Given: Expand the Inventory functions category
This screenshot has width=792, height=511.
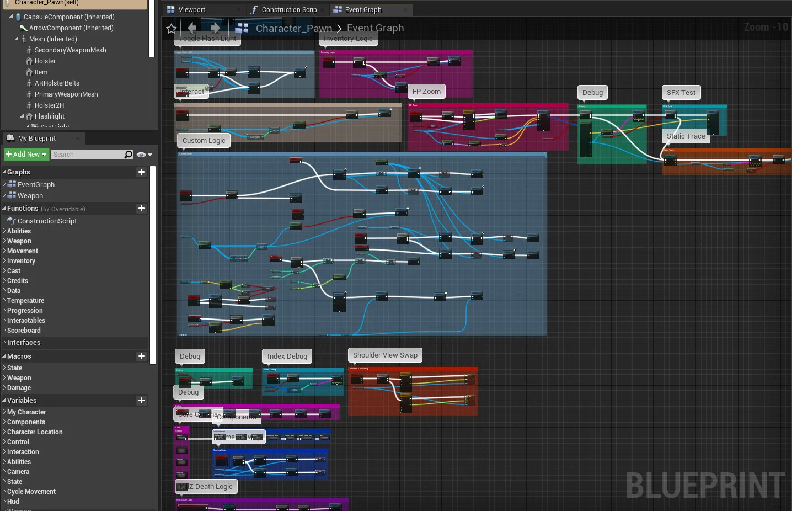Looking at the screenshot, I should [x=4, y=261].
